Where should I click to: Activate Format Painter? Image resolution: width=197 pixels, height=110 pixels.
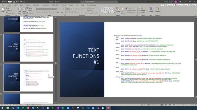[x=10, y=13]
